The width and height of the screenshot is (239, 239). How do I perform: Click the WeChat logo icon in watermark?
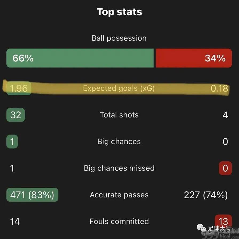click(x=202, y=228)
